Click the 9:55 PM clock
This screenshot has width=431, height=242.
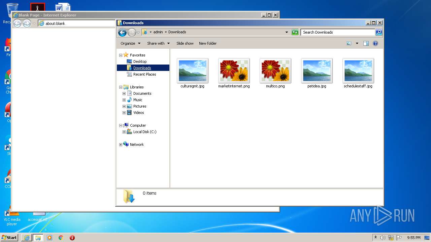(x=413, y=238)
